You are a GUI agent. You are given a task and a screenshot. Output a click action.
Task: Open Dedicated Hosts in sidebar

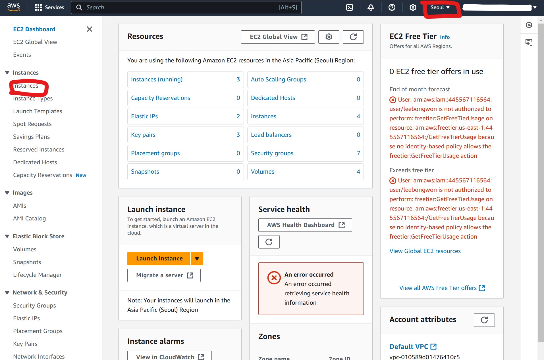(35, 162)
